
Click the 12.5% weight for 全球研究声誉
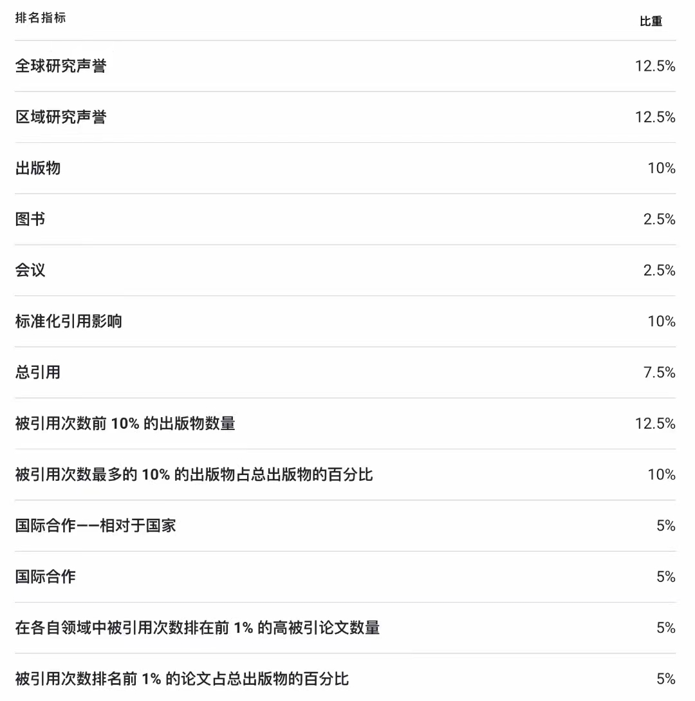click(x=654, y=66)
